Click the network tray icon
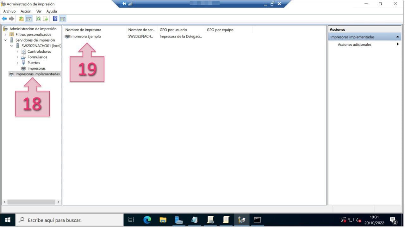Screen dimensions: 405x228 point(351,220)
